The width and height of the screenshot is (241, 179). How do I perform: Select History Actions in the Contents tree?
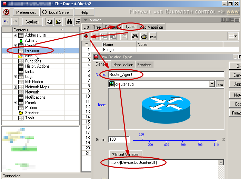coord(37,66)
